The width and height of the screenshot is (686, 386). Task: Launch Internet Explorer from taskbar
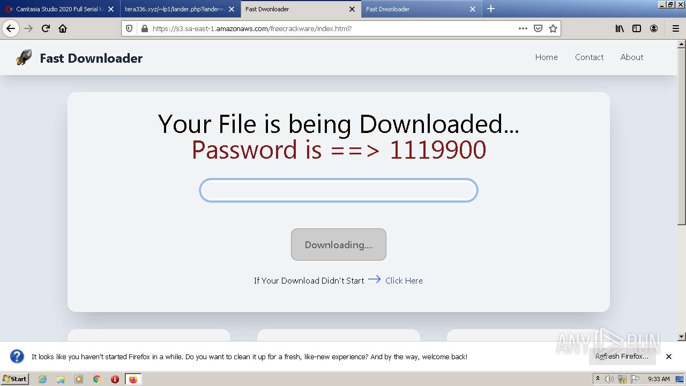(43, 379)
